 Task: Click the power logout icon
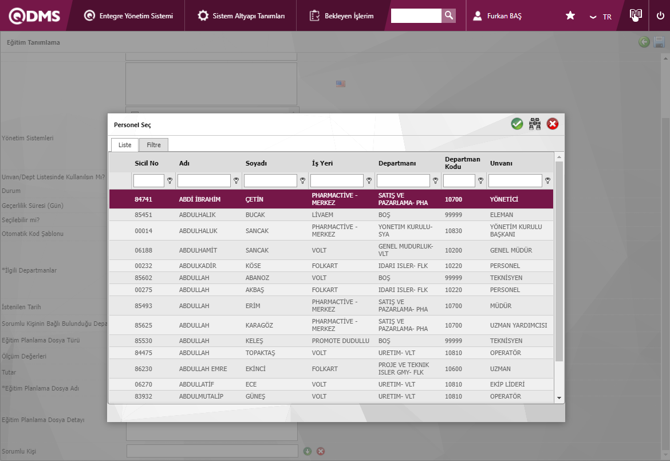point(660,16)
